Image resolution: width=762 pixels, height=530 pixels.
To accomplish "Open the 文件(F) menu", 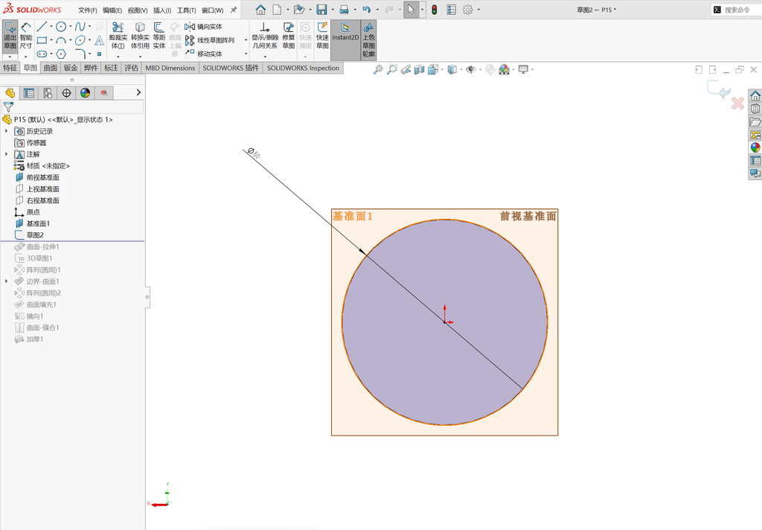I will click(88, 10).
